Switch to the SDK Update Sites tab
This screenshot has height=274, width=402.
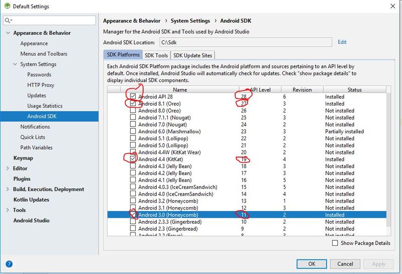192,55
